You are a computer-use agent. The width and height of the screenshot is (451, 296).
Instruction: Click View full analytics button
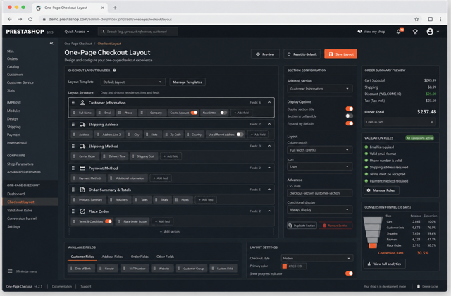(x=385, y=264)
